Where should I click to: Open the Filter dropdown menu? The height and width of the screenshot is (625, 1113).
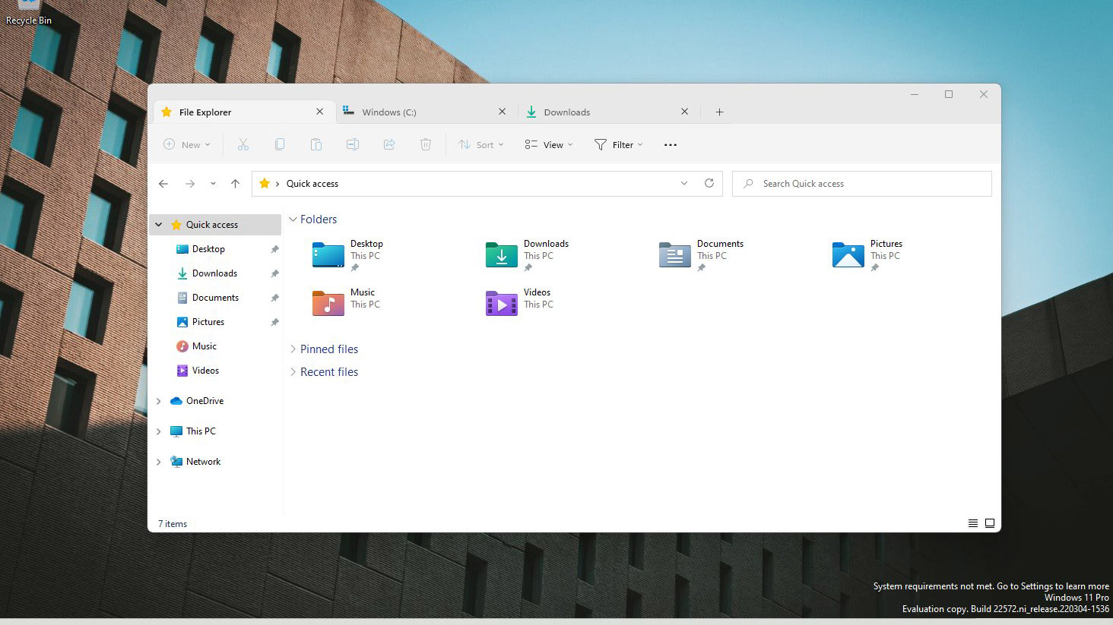click(619, 144)
